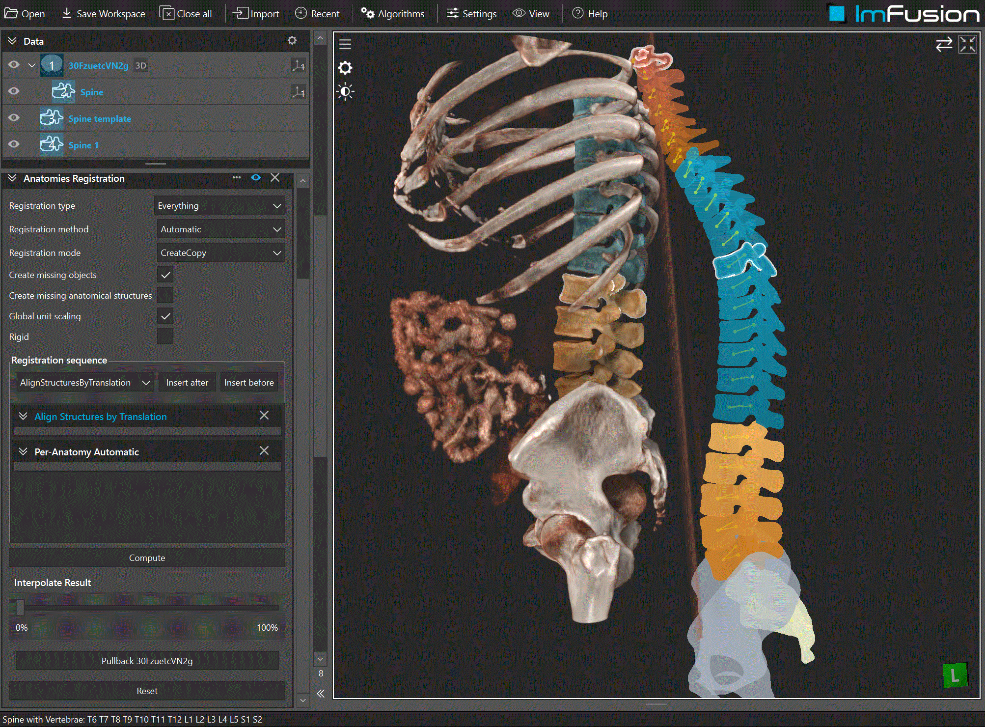Click coordinate system icon on Spine row

[298, 92]
